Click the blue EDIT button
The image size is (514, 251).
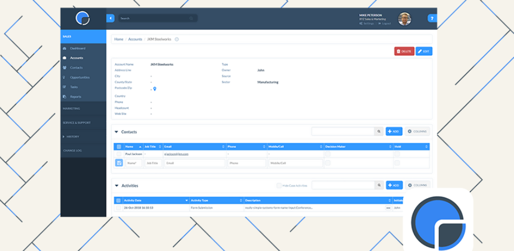coord(424,51)
